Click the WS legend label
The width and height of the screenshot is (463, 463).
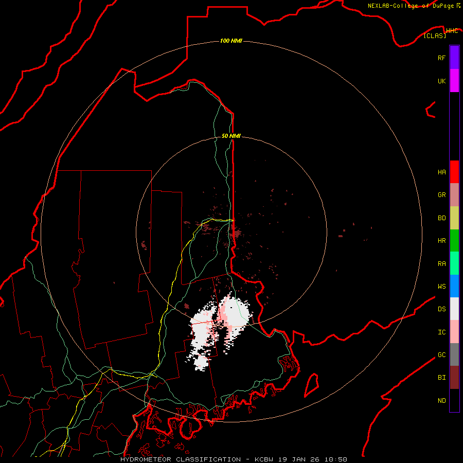click(x=441, y=287)
